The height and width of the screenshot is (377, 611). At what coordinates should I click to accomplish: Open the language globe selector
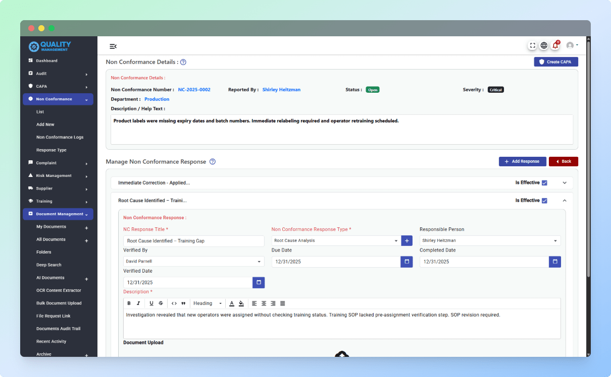tap(544, 45)
